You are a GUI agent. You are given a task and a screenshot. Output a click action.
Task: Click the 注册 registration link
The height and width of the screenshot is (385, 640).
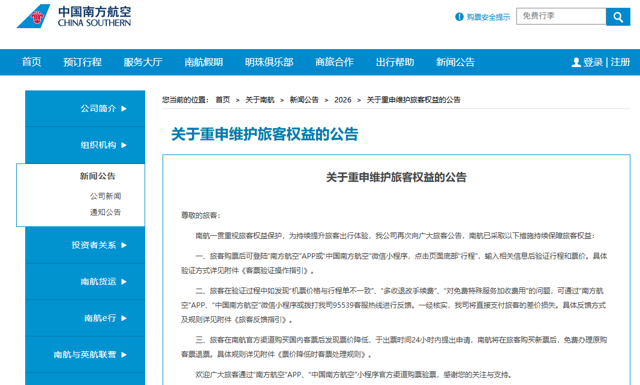pos(619,62)
